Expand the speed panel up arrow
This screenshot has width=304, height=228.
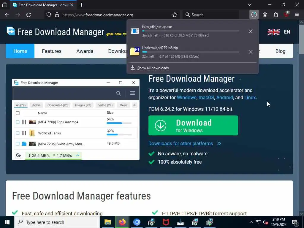point(77,155)
